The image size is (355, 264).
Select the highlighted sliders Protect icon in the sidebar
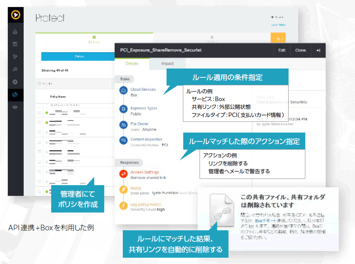pyautogui.click(x=15, y=94)
